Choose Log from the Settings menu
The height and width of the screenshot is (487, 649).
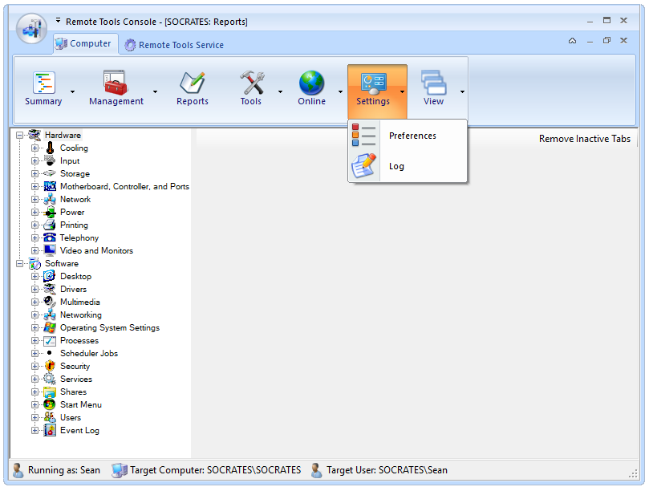408,166
